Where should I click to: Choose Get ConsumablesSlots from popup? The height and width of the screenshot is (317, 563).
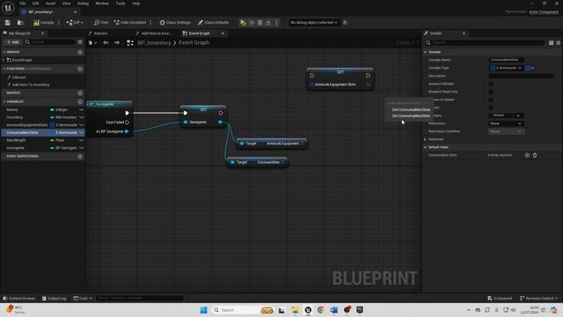(x=411, y=109)
